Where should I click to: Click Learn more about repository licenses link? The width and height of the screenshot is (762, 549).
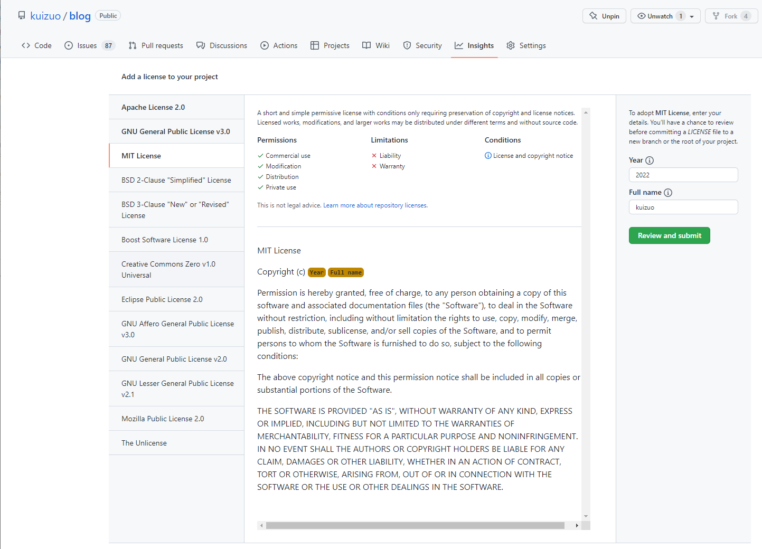(375, 205)
